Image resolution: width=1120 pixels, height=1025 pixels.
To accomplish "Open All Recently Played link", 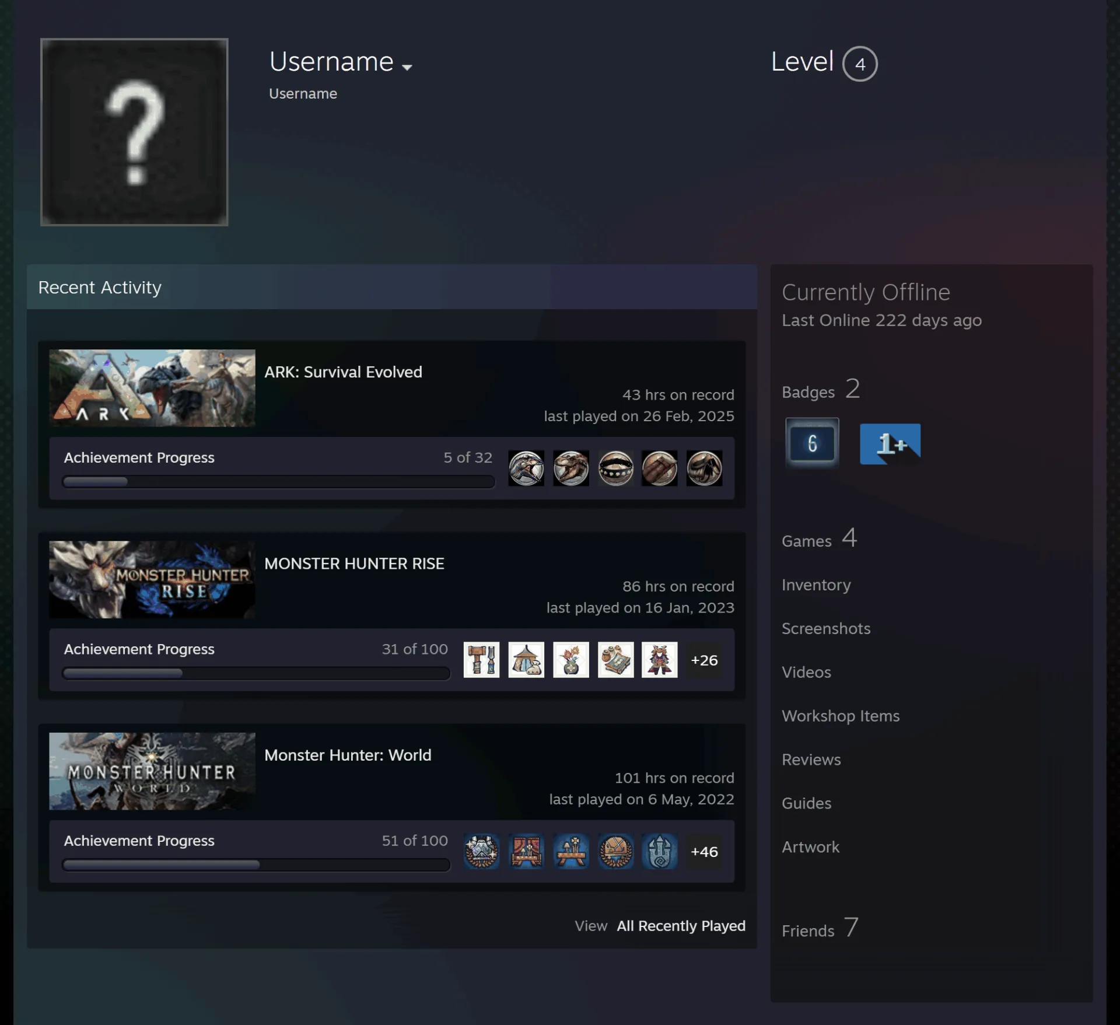I will pyautogui.click(x=681, y=926).
